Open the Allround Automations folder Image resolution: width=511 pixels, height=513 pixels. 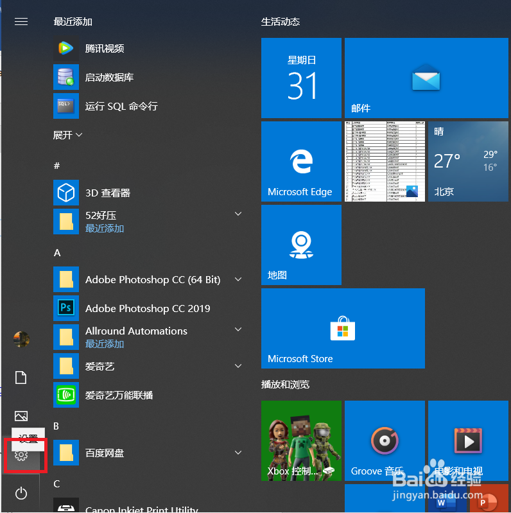coord(150,337)
